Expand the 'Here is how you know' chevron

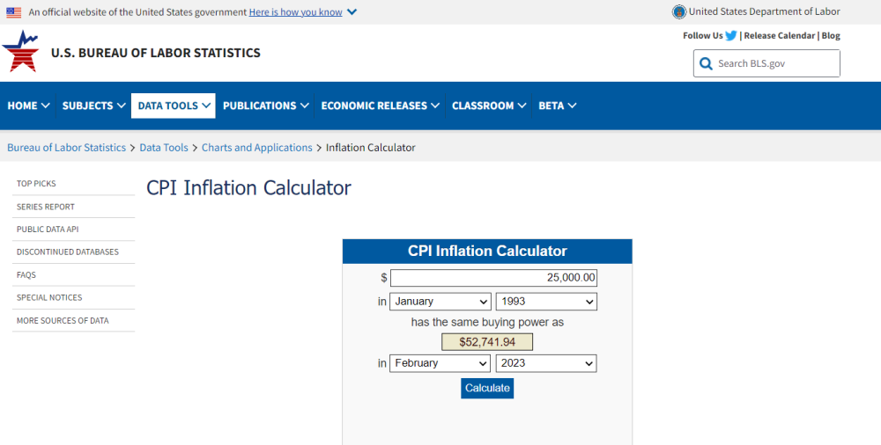pyautogui.click(x=352, y=12)
